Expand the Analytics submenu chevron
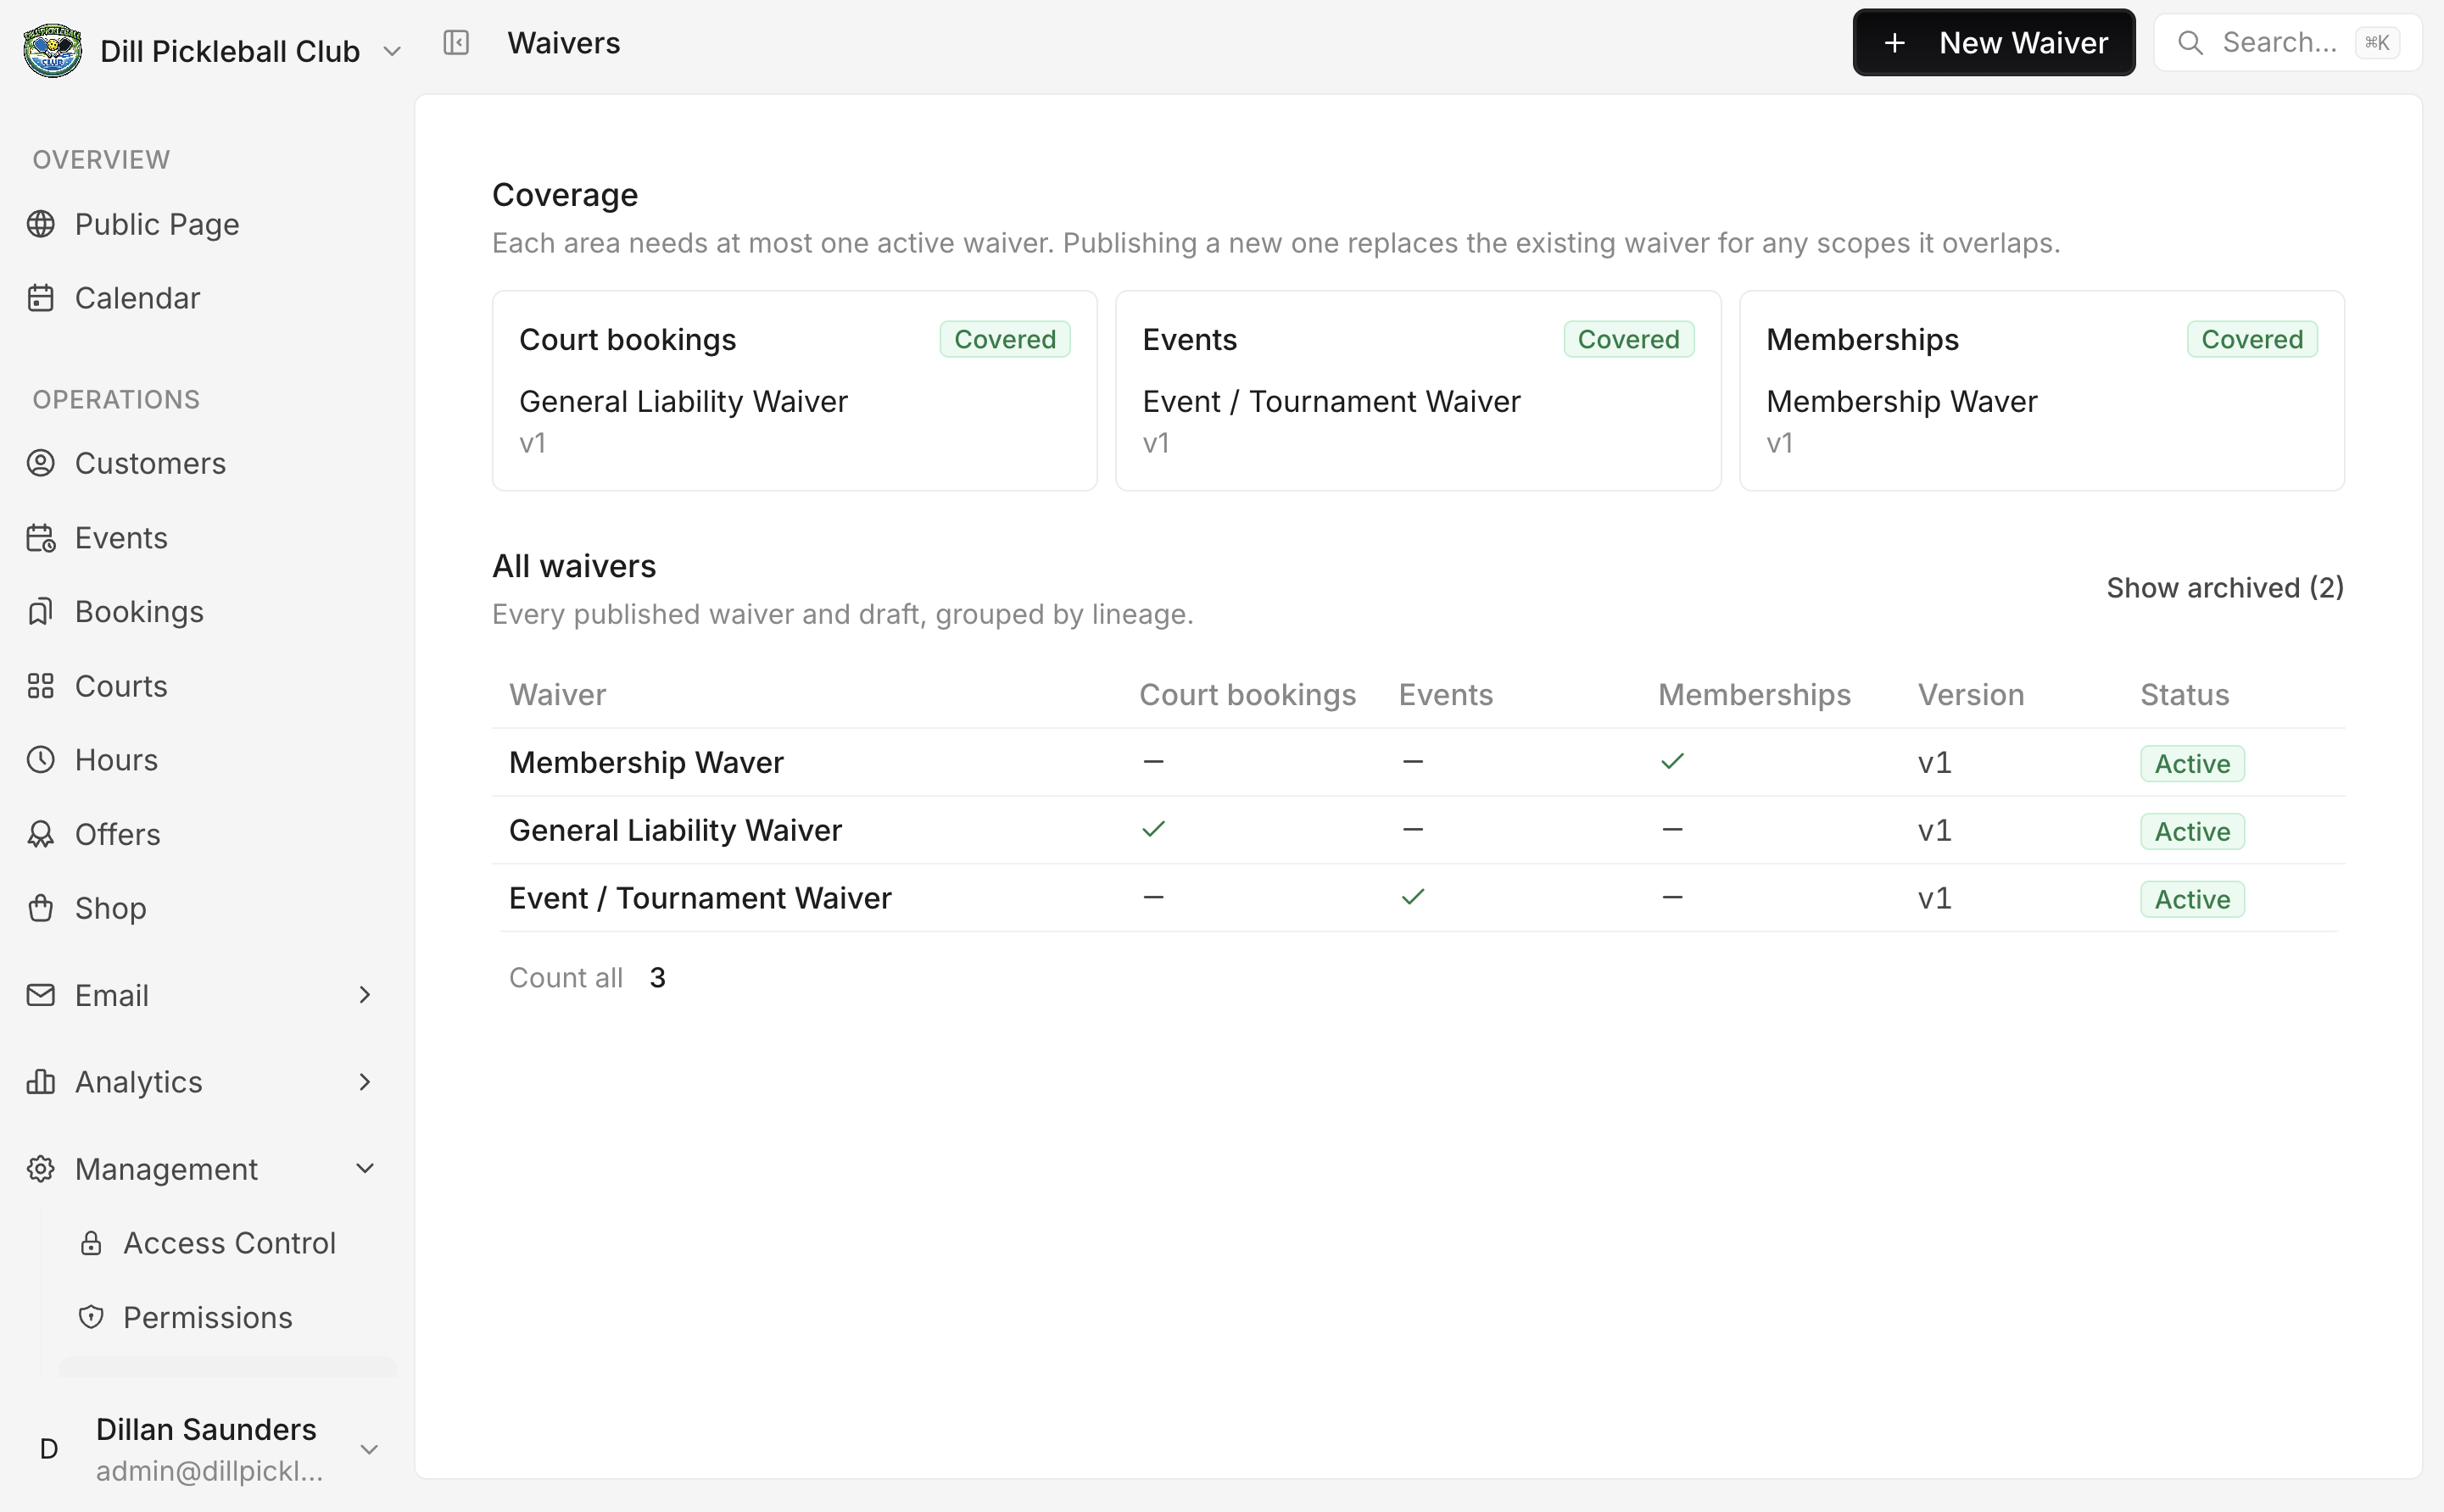Viewport: 2444px width, 1512px height. click(365, 1082)
